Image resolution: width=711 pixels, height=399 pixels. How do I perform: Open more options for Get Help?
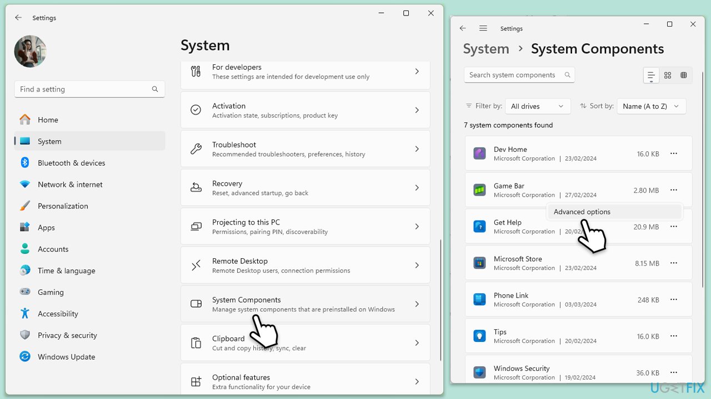tap(674, 227)
